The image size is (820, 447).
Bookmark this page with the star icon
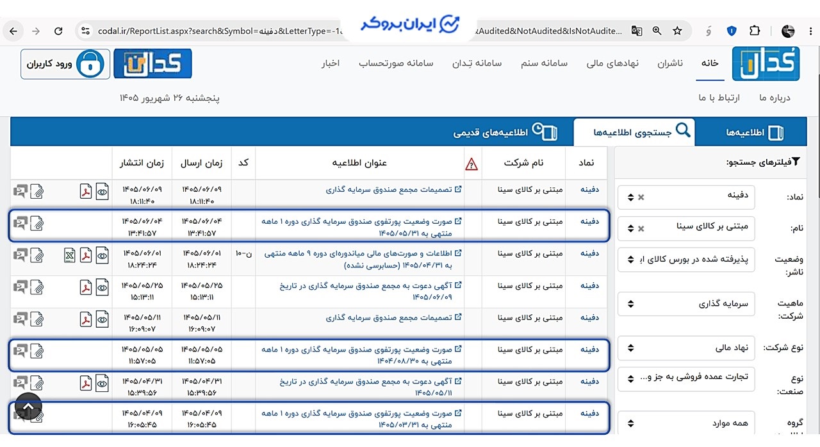(x=677, y=31)
